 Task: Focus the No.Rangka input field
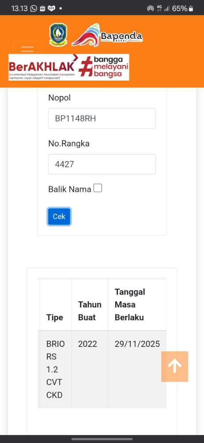point(102,164)
